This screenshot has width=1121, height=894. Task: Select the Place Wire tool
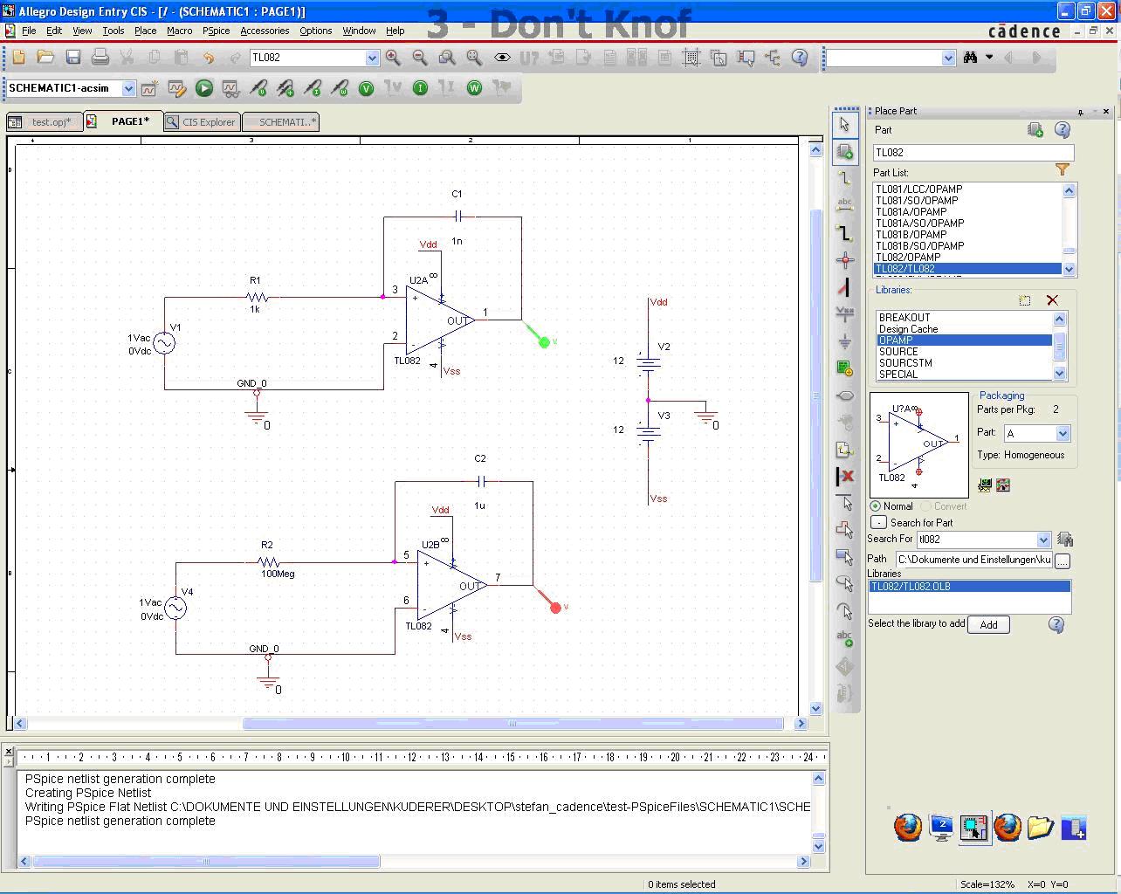(844, 177)
